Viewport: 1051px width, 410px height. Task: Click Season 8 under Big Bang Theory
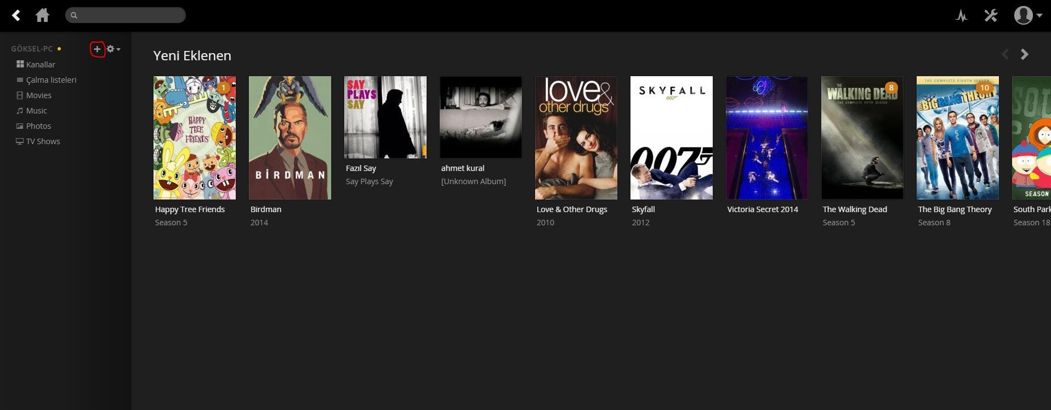(934, 223)
